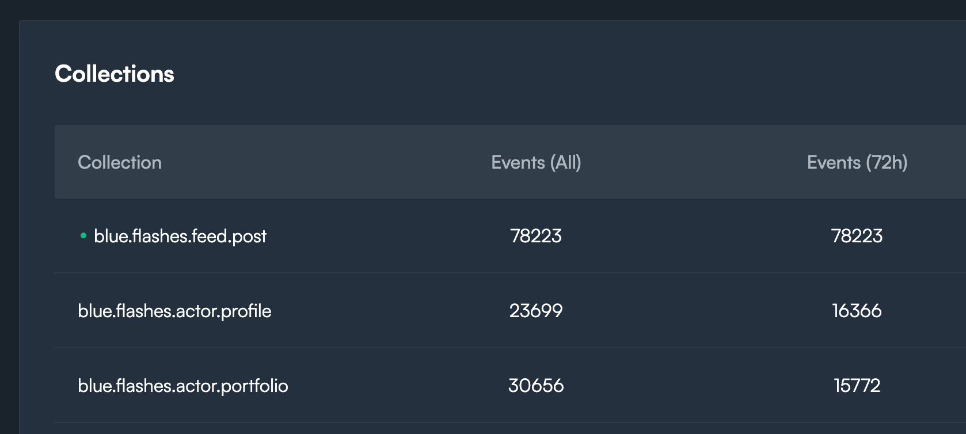Image resolution: width=966 pixels, height=434 pixels.
Task: Click divider line between actor.profile and actor.portfolio rows
Action: pos(403,348)
